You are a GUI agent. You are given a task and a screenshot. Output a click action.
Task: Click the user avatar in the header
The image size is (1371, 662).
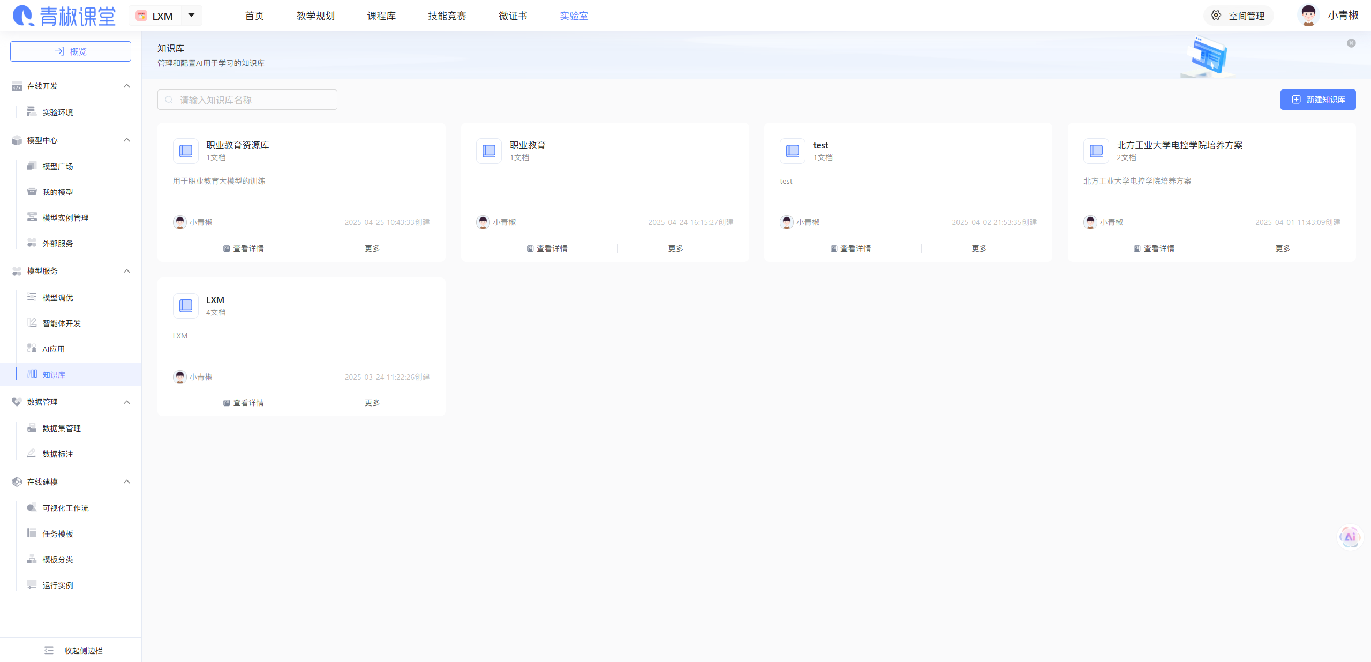coord(1308,16)
